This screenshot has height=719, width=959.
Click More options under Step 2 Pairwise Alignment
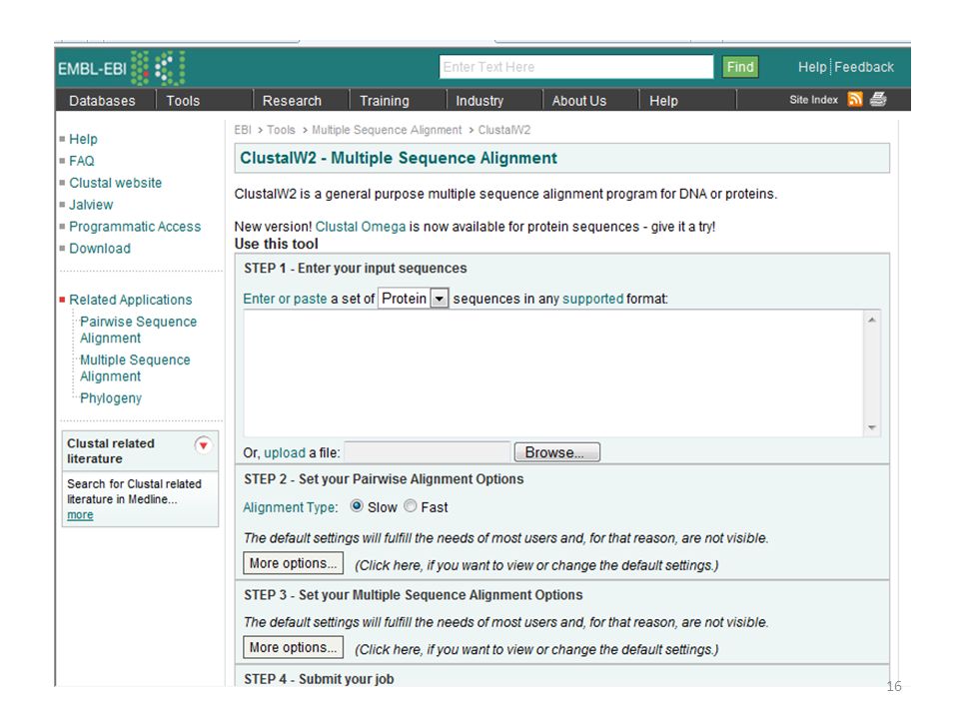coord(293,563)
